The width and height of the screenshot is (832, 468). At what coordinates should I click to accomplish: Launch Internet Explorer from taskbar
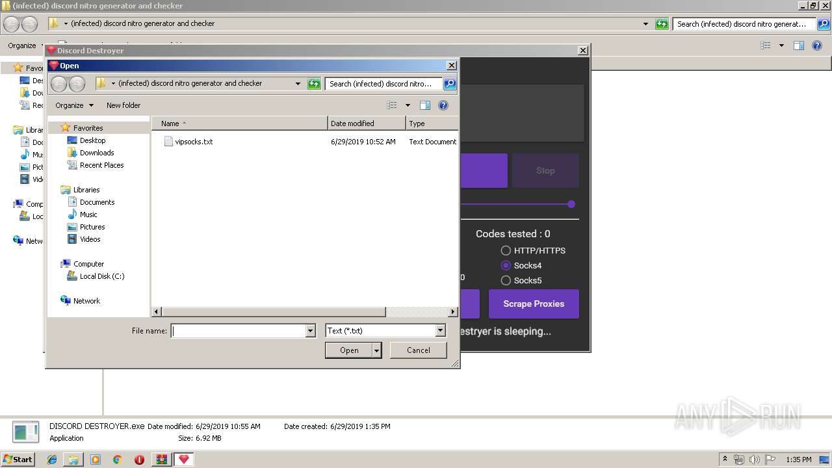click(52, 460)
